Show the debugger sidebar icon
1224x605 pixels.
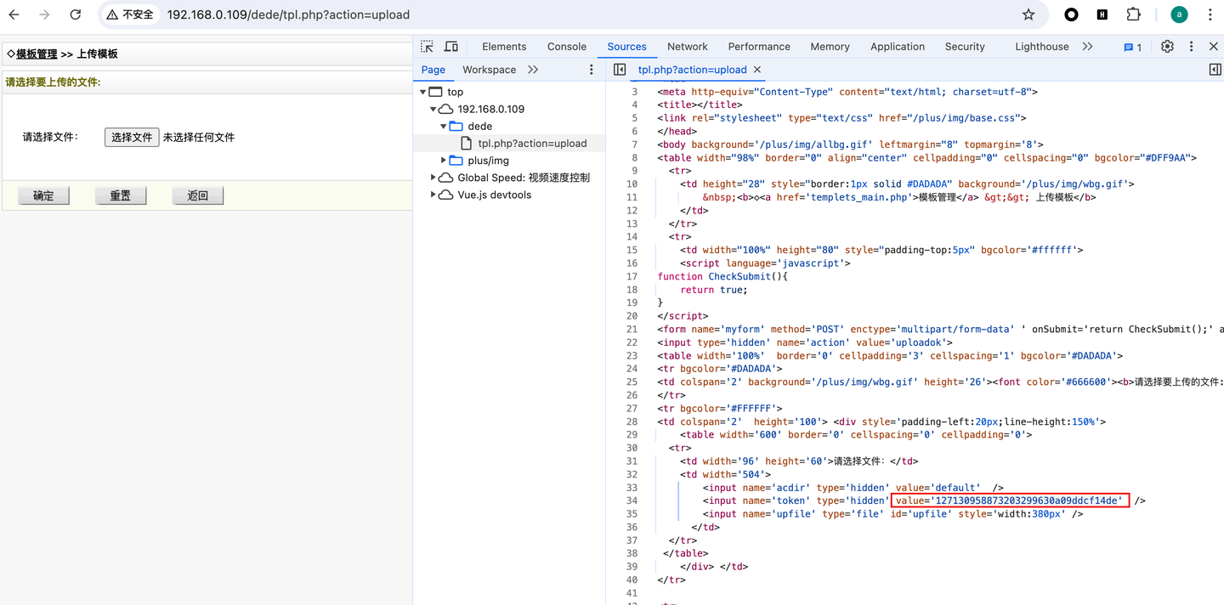[x=1215, y=70]
